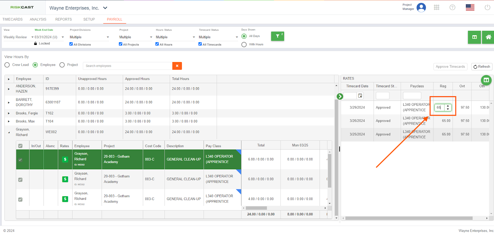This screenshot has width=494, height=235.
Task: Open the Timecard Date calendar picker
Action: [360, 96]
